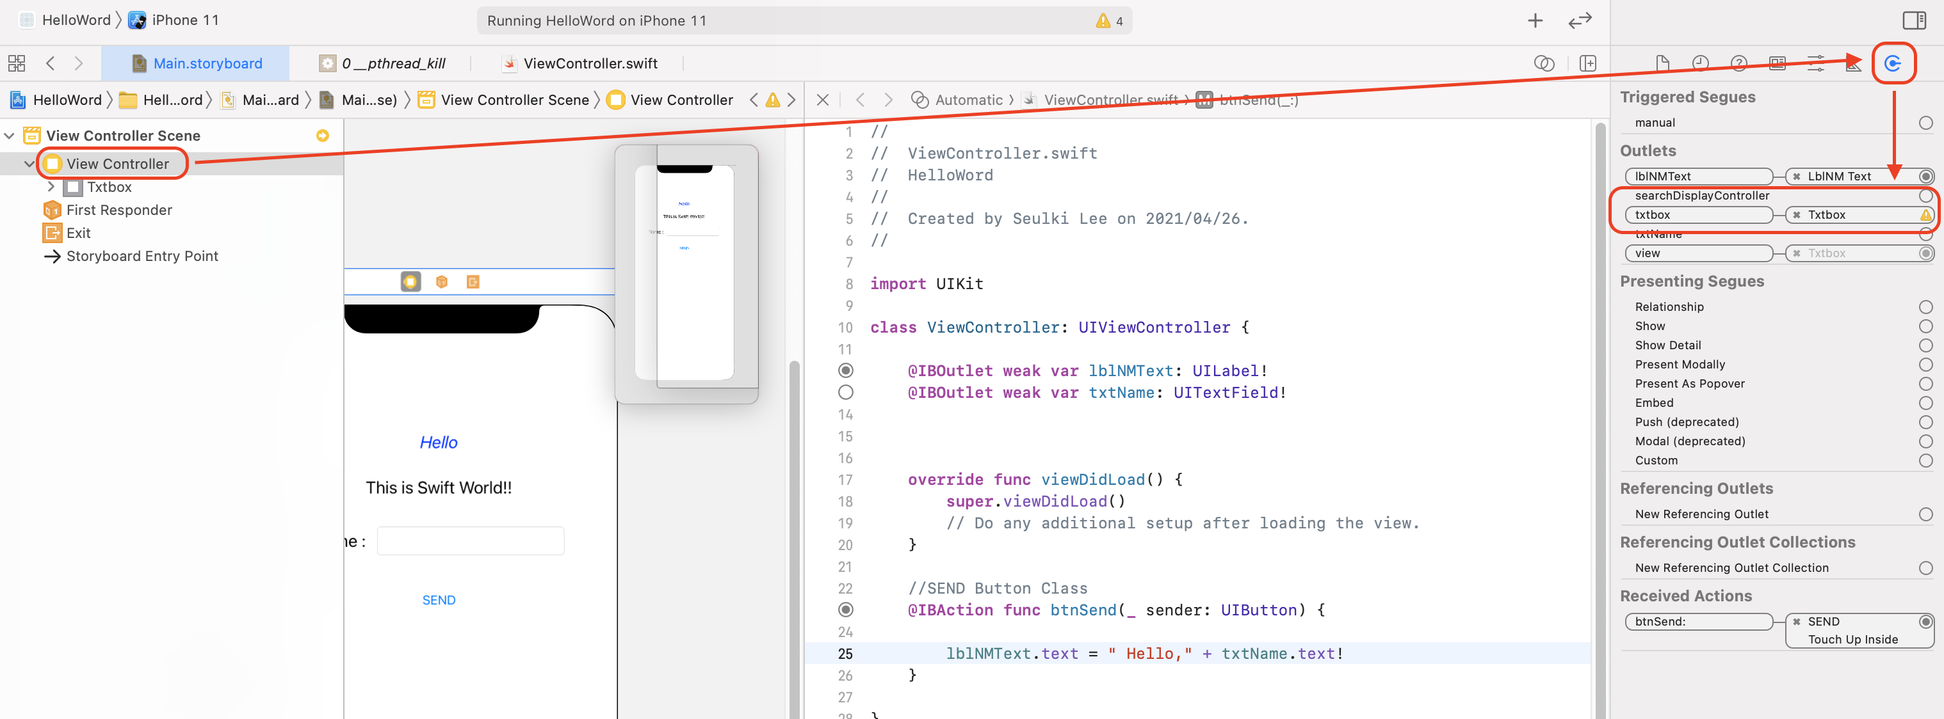
Task: Click the Hello label on canvas
Action: [x=439, y=443]
